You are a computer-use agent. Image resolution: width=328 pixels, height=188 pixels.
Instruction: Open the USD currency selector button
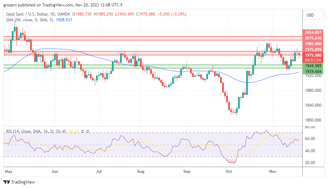pos(313,15)
